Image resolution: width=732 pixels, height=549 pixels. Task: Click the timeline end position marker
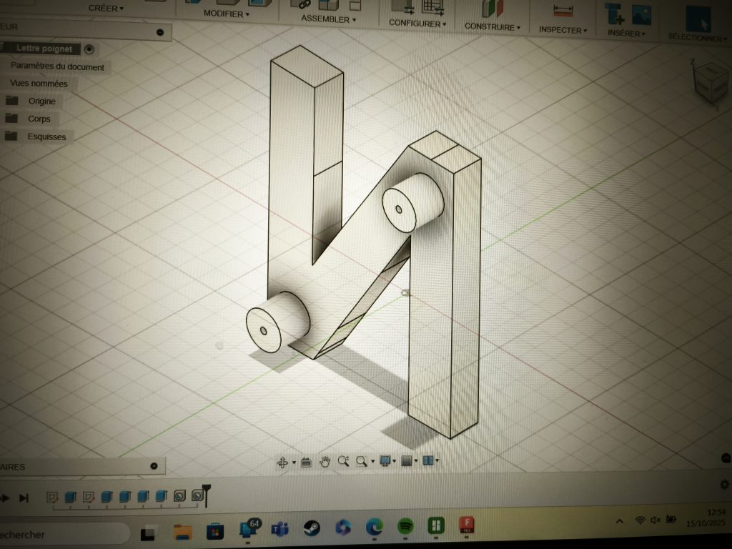[x=206, y=495]
